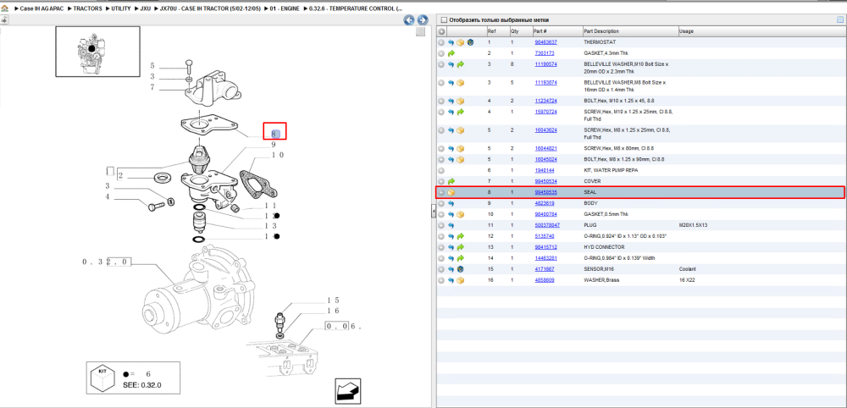The width and height of the screenshot is (847, 408).
Task: Click box icon for part 11234724
Action: [x=460, y=101]
